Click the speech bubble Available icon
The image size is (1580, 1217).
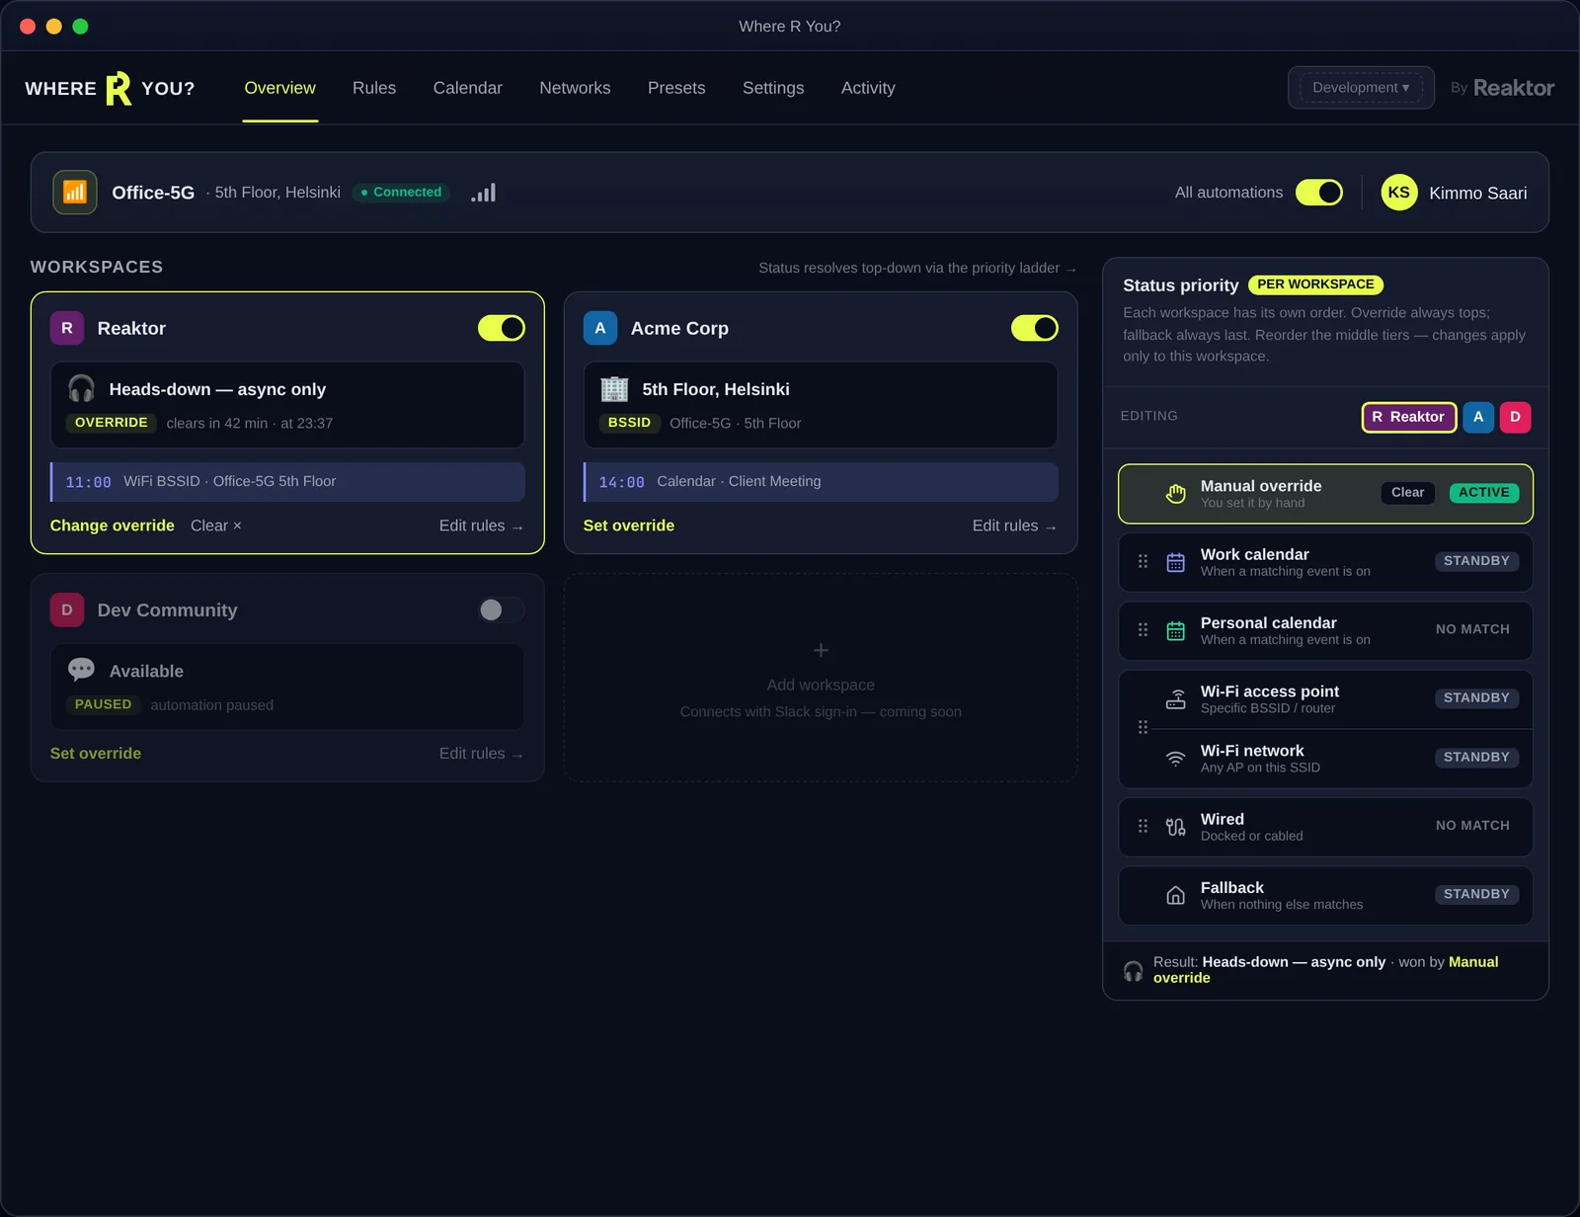[81, 671]
